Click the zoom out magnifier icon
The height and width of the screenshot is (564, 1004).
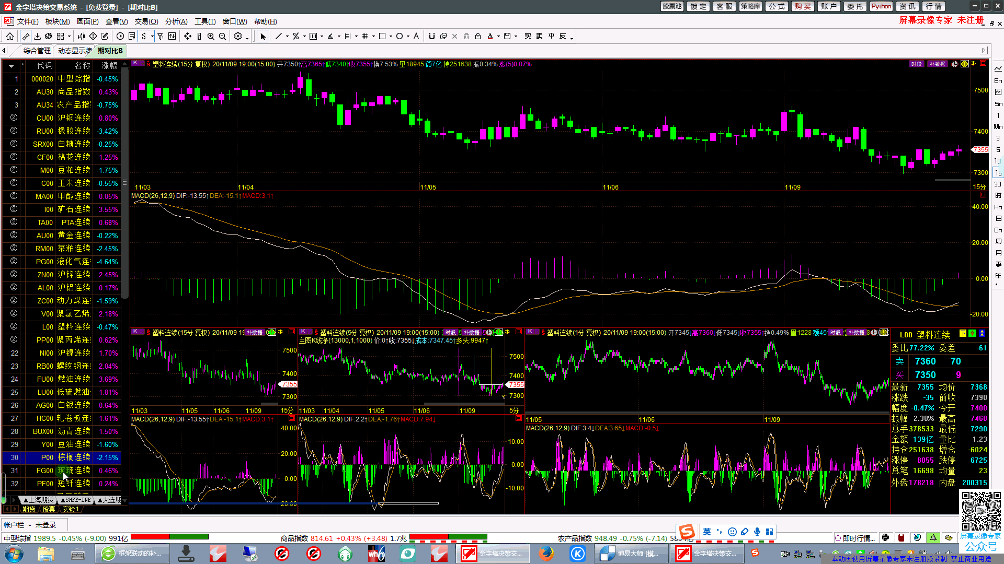click(x=222, y=36)
